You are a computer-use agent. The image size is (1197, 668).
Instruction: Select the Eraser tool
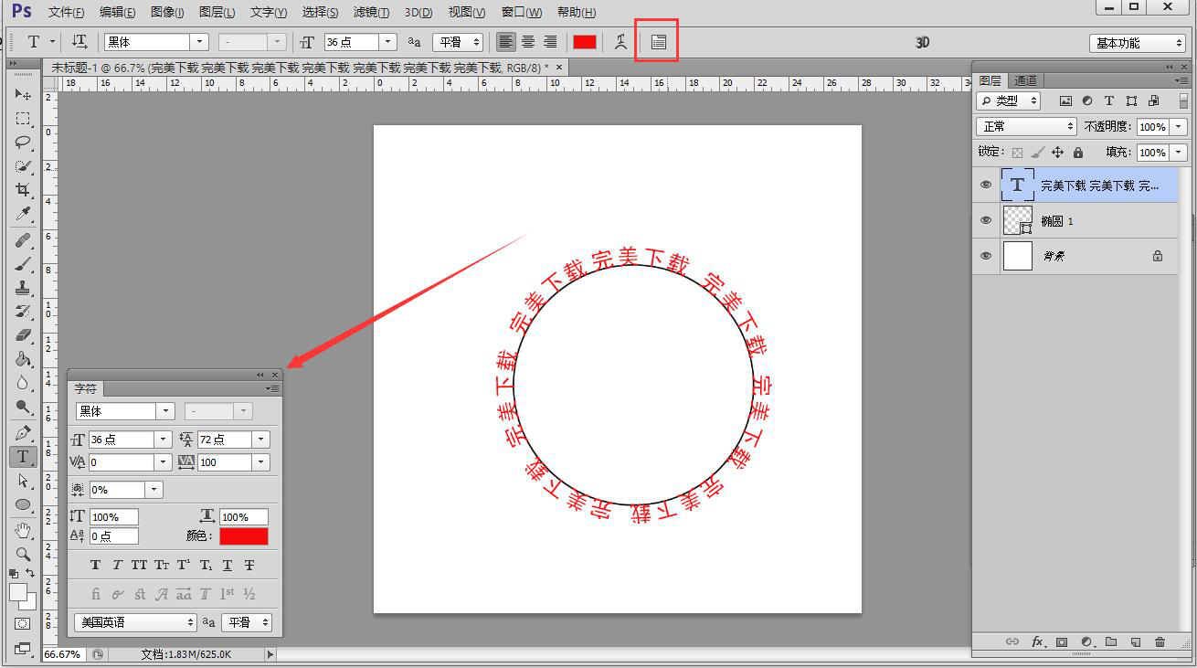coord(23,335)
